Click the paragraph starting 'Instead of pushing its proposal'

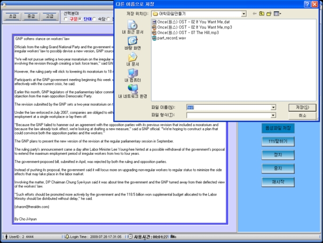118,172
